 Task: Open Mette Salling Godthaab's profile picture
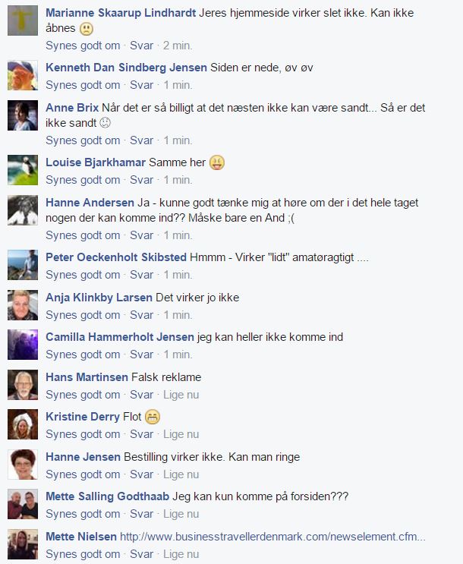23,504
